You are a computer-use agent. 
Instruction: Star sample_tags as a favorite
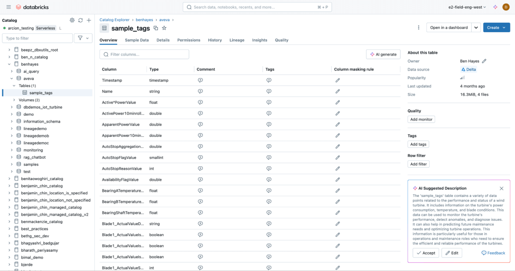pyautogui.click(x=164, y=28)
